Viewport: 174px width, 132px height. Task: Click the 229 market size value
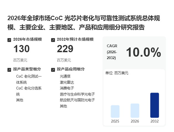(65, 49)
